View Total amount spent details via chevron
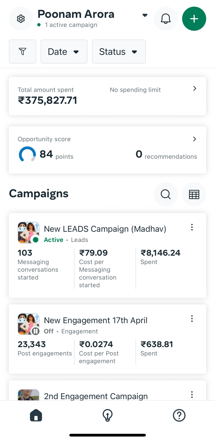Screen dimensions: 215x441 point(195,89)
